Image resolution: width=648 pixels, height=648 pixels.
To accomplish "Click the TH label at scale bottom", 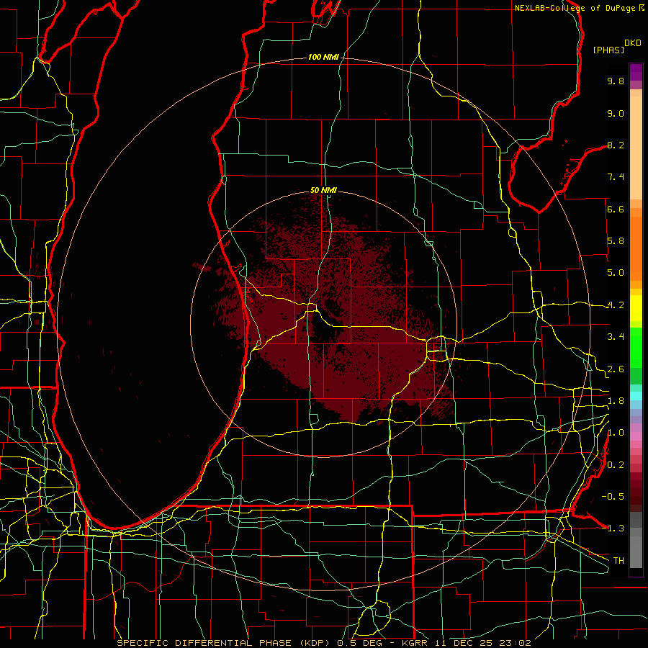I will click(618, 561).
